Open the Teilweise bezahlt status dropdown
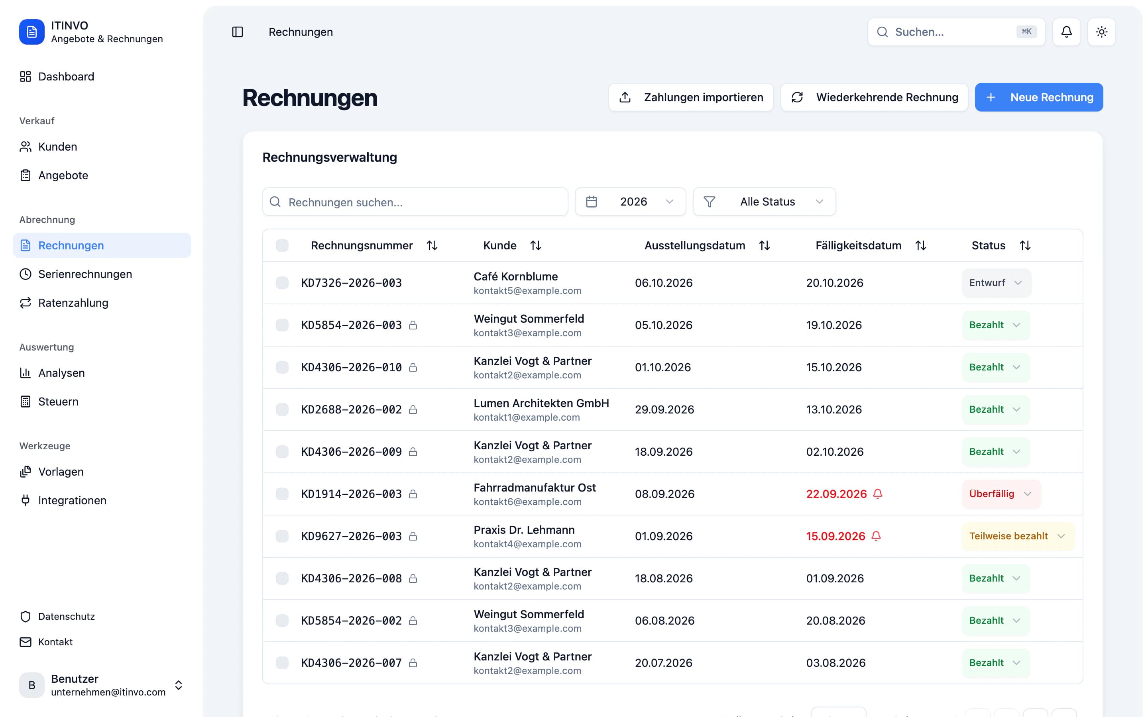The image size is (1148, 717). (x=1018, y=536)
